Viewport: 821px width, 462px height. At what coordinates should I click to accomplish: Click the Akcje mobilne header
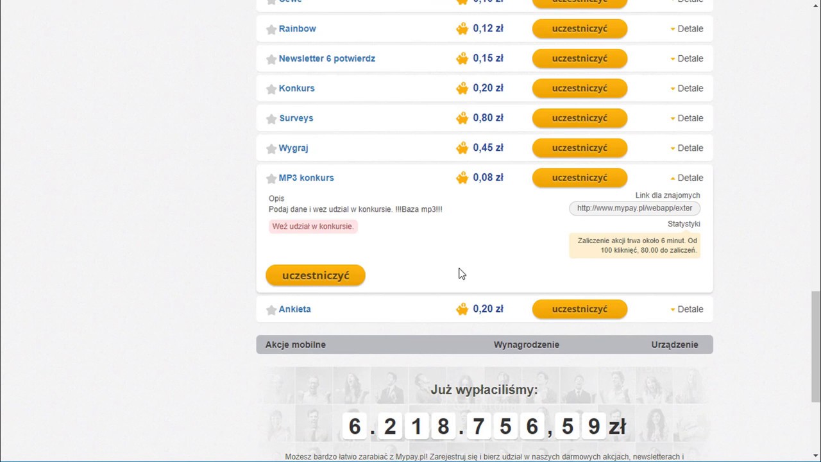pos(296,345)
